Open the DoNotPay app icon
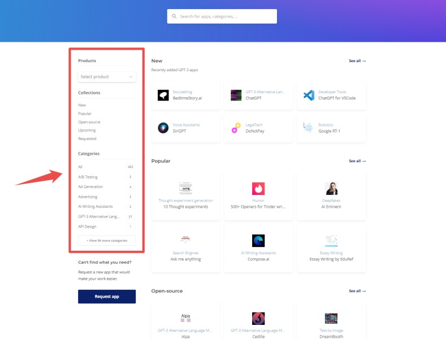The width and height of the screenshot is (446, 339). tap(236, 128)
